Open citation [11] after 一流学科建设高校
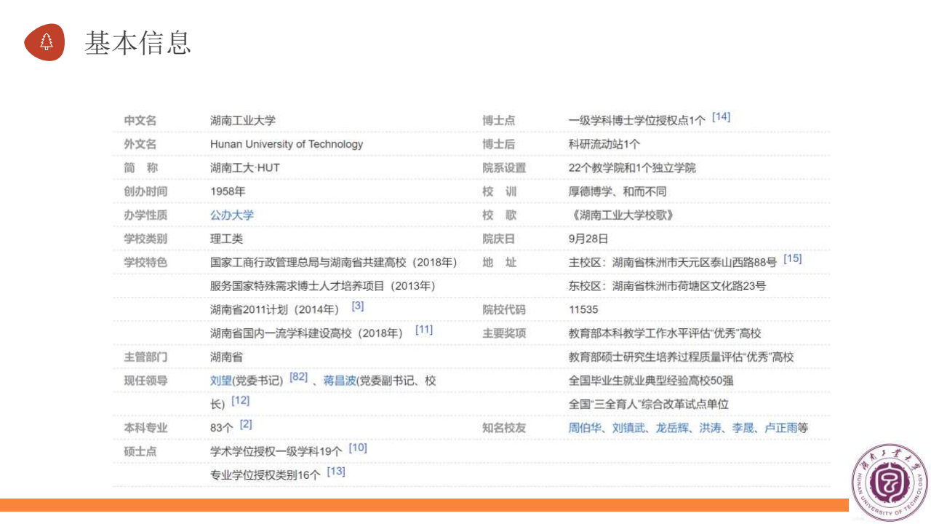 [x=423, y=330]
